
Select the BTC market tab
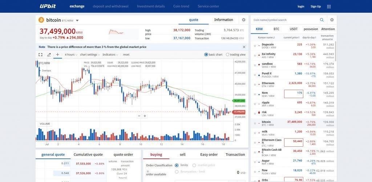tap(276, 29)
